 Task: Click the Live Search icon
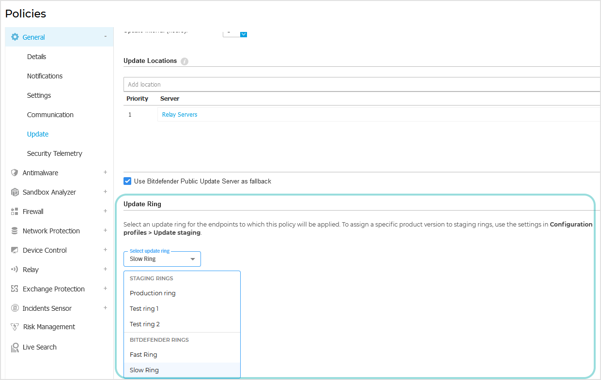(x=15, y=347)
